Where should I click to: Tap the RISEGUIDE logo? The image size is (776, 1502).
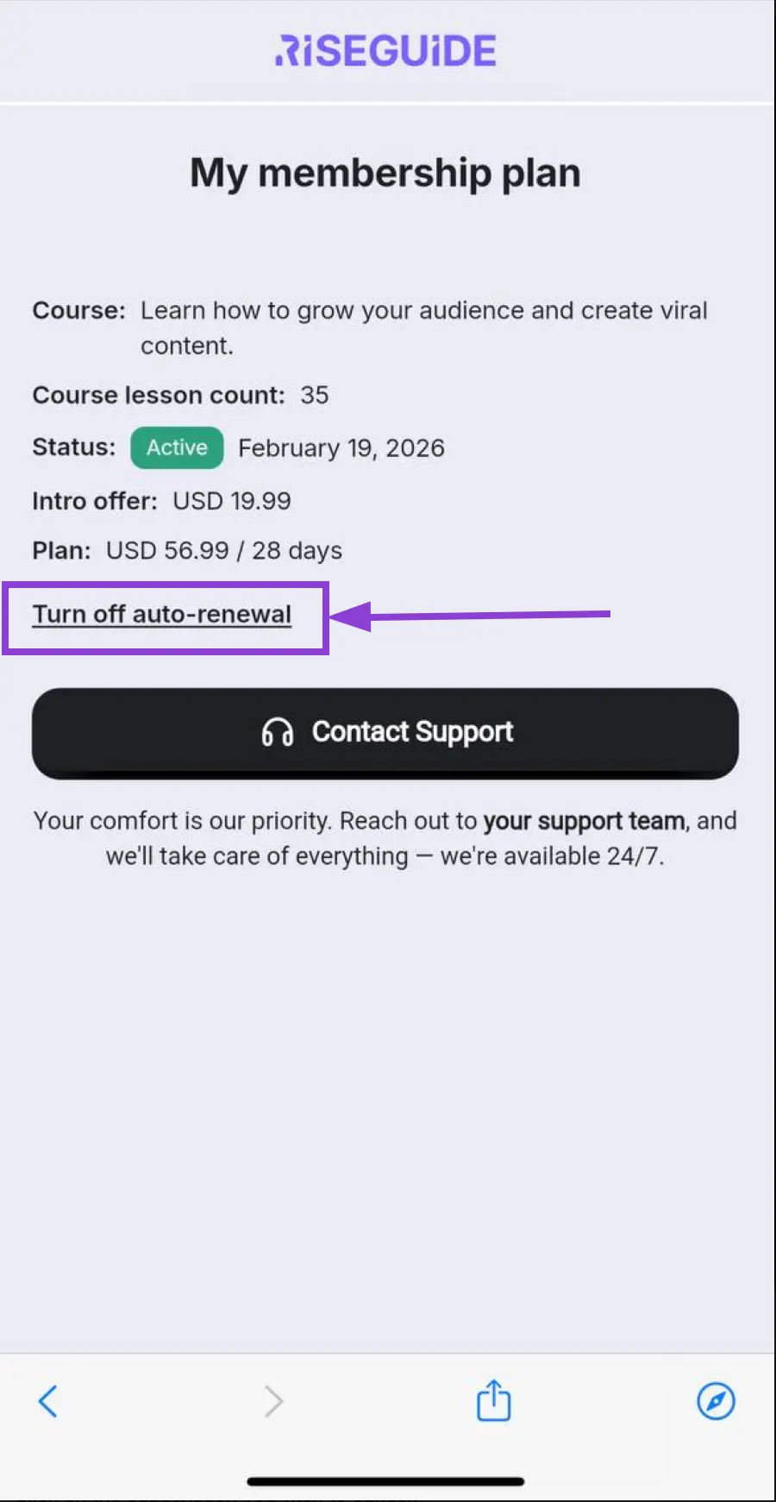385,49
